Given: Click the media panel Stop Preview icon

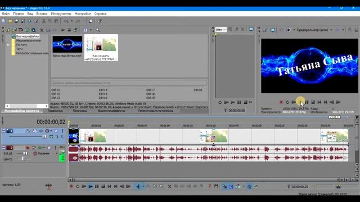Looking at the screenshot, I should [x=69, y=30].
